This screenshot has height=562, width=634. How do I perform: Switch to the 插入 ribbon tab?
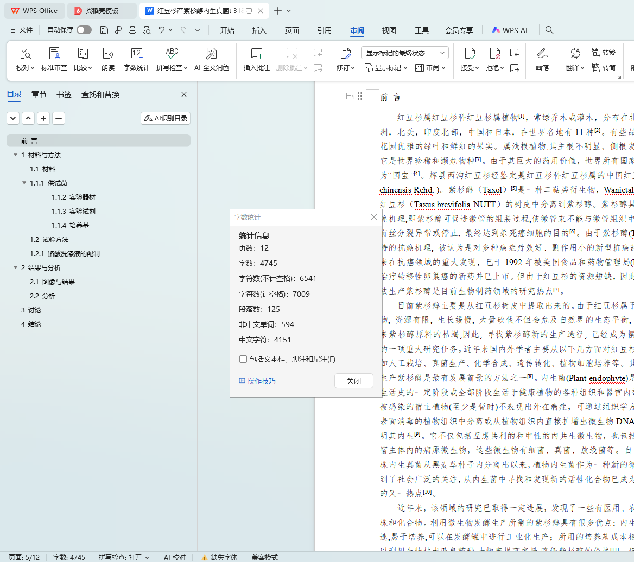[x=259, y=30]
